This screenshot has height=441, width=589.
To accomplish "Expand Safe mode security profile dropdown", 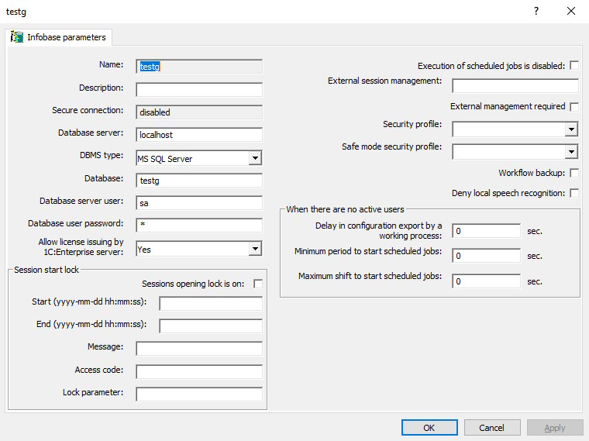I will pos(570,152).
